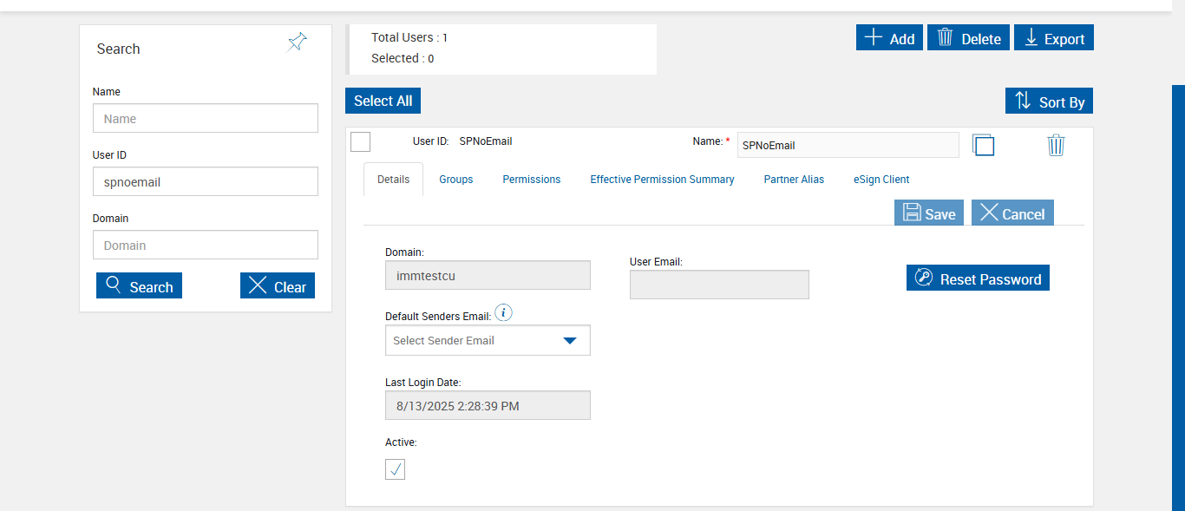Click the Add user button

pos(889,38)
